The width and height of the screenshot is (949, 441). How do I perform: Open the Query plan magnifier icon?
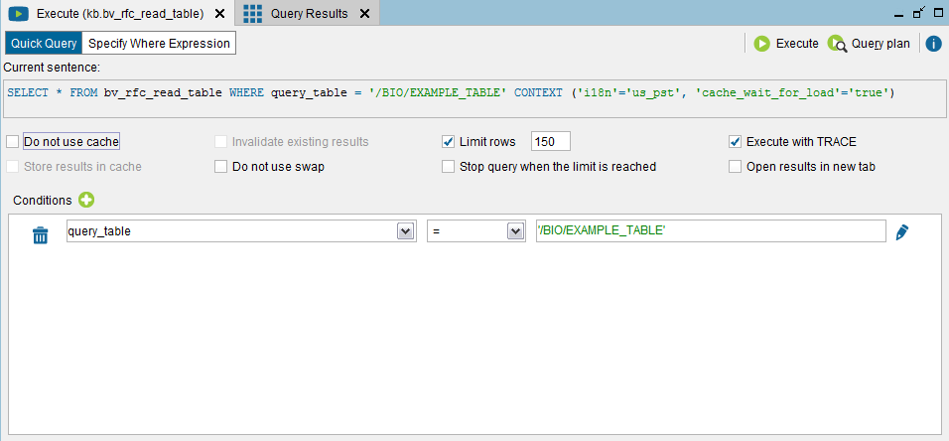[837, 44]
